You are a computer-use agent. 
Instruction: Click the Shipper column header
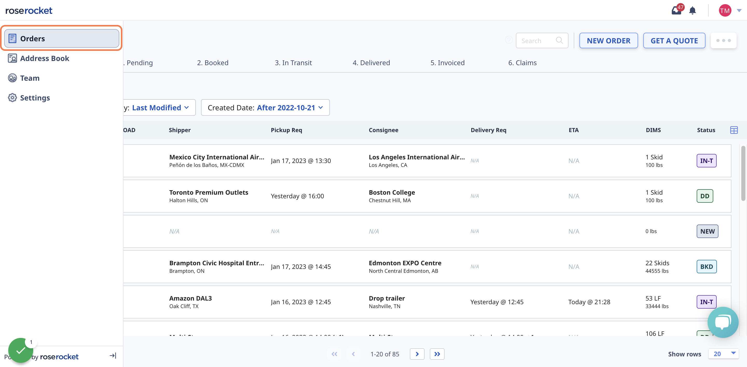point(180,130)
